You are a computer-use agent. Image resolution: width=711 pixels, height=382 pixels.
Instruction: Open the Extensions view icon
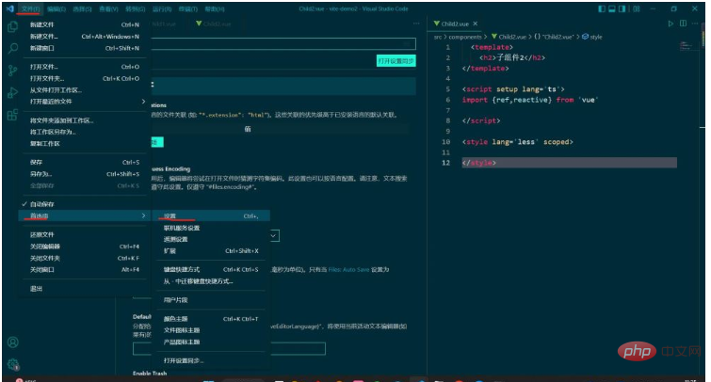(x=12, y=115)
